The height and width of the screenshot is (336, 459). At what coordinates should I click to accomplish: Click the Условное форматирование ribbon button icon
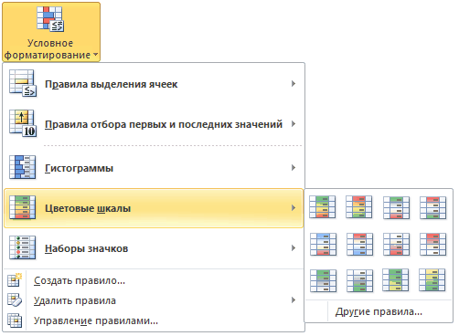tap(50, 18)
